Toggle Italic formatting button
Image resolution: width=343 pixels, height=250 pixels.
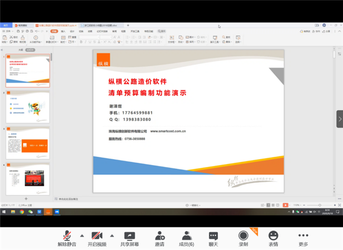(86, 42)
